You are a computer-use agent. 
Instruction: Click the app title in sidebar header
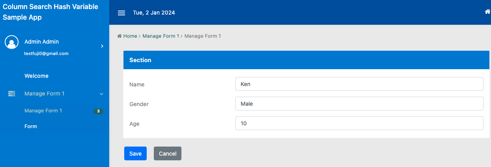click(x=50, y=12)
